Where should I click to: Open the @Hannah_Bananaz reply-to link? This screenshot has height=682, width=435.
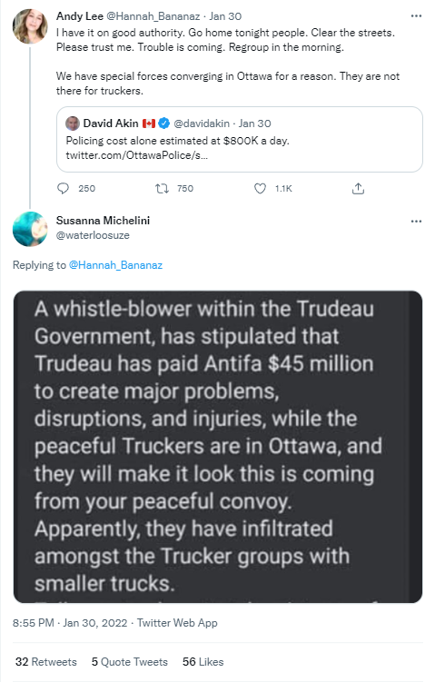pyautogui.click(x=115, y=265)
